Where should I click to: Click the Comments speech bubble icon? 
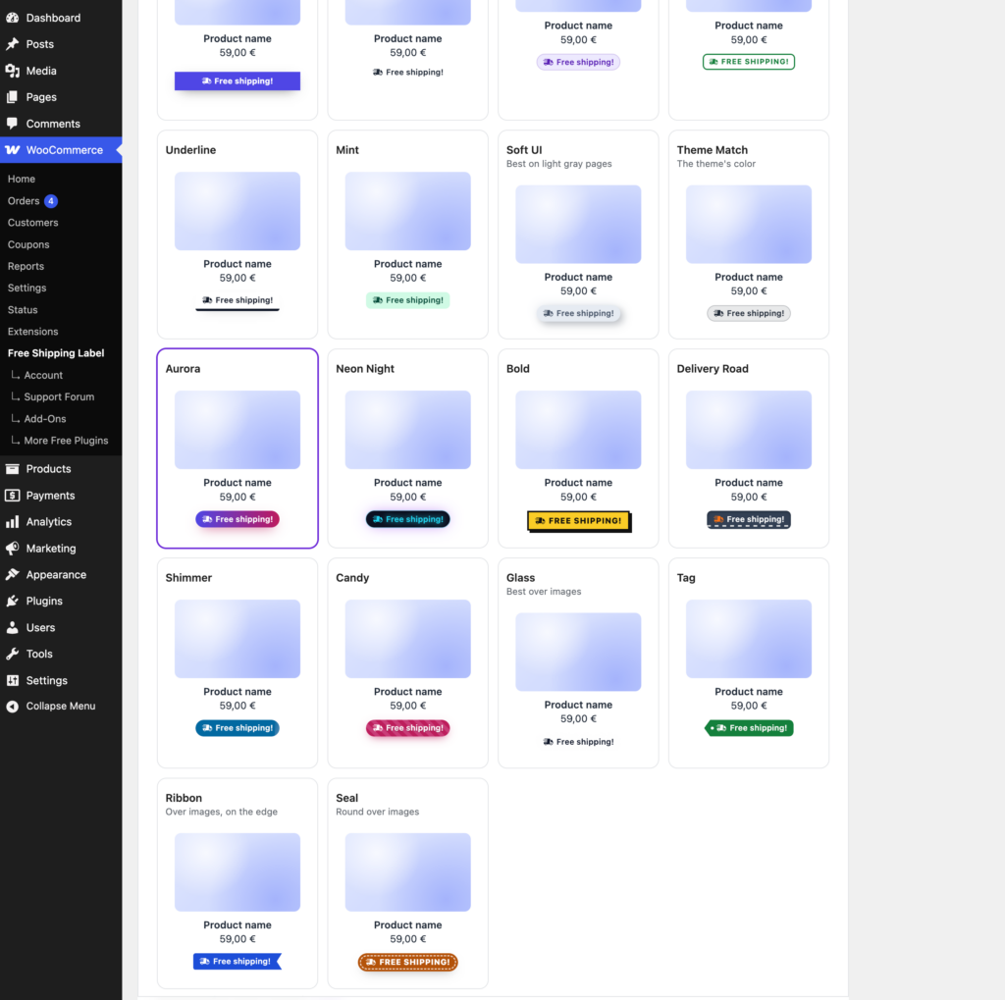(12, 124)
